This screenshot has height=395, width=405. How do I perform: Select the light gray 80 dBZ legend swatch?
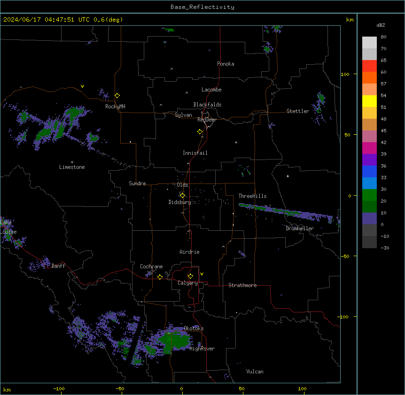369,43
